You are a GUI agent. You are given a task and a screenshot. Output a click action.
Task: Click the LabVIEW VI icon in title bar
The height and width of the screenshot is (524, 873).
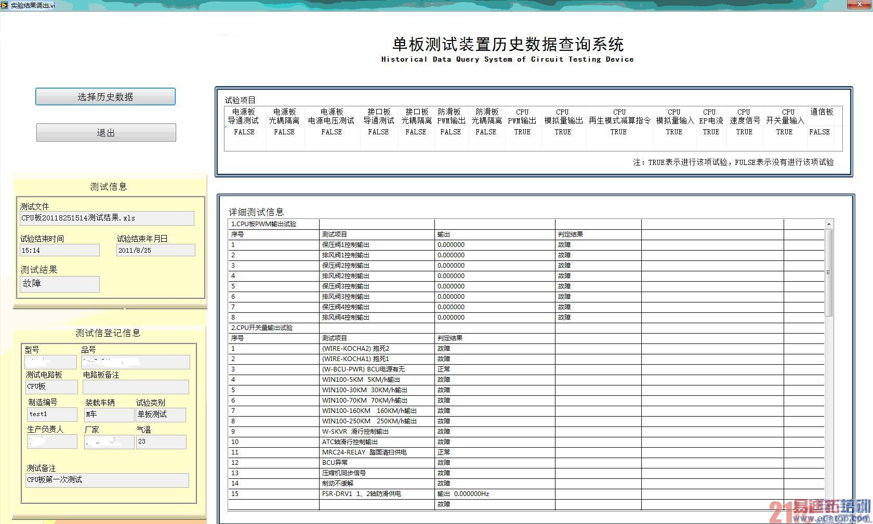pos(5,5)
